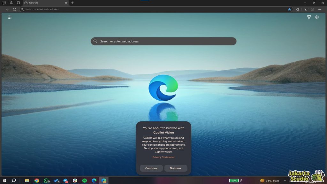Dismiss Copilot Vision with Not now
327x184 pixels.
[176, 168]
